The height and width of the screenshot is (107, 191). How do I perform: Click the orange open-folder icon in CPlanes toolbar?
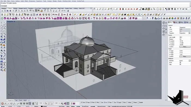(42, 11)
